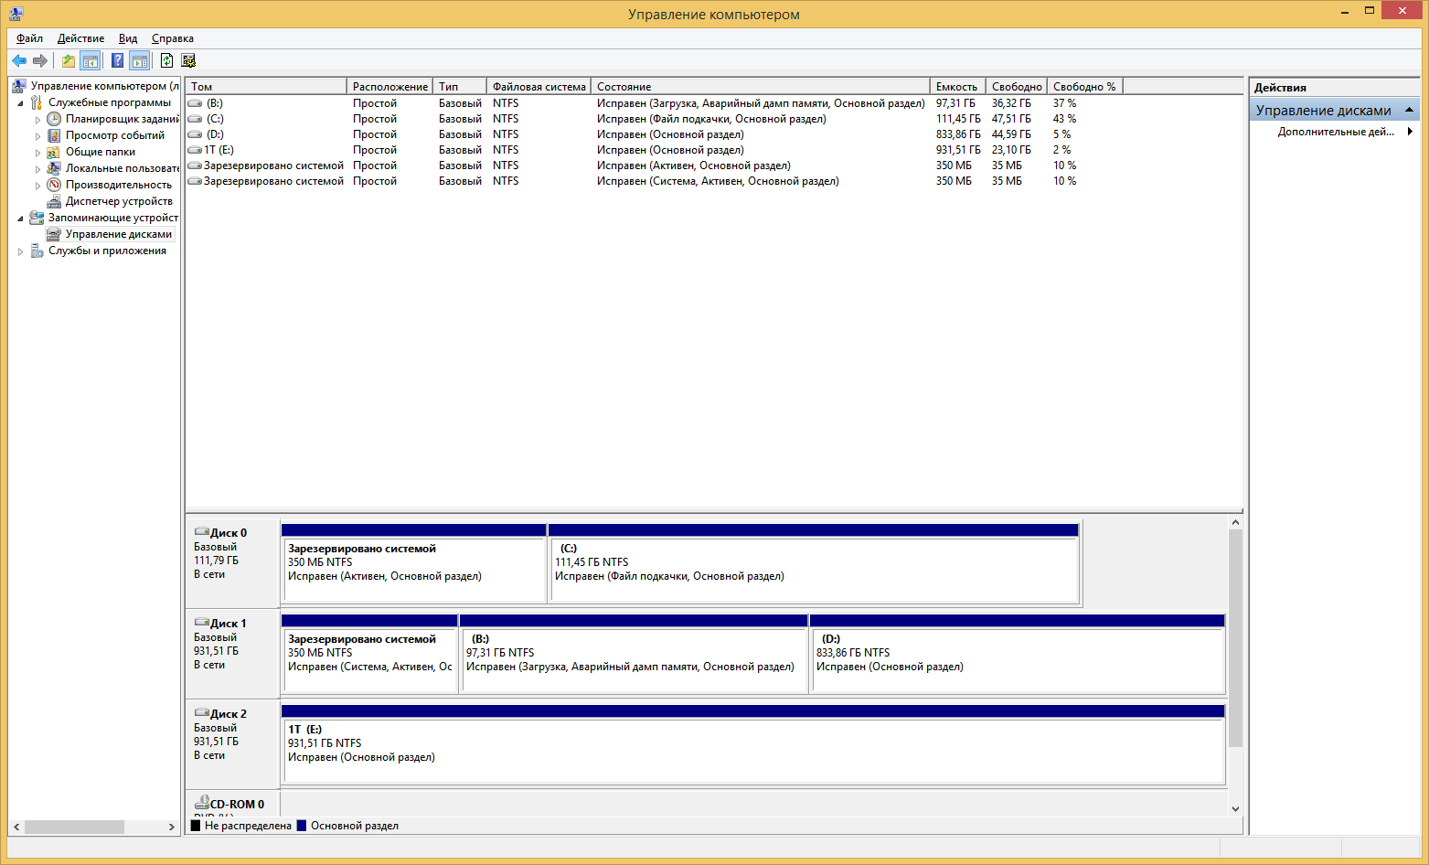Click the blue Help question mark icon
Screen dimensions: 1429x865
click(117, 60)
